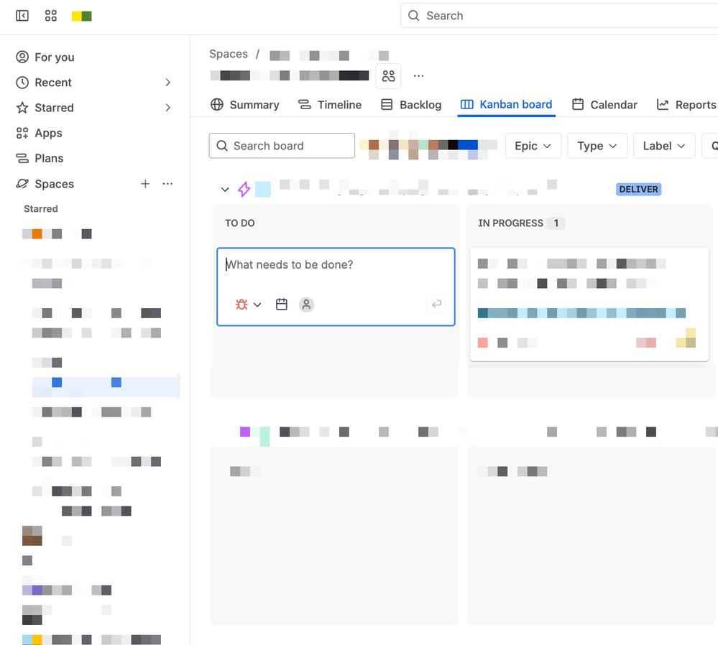718x645 pixels.
Task: Open the Epic filter dropdown
Action: 533,145
